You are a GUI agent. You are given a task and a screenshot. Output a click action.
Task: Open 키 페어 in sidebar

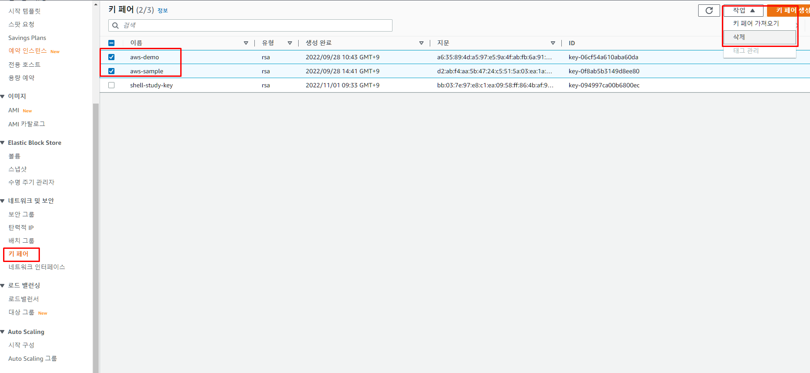tap(18, 254)
